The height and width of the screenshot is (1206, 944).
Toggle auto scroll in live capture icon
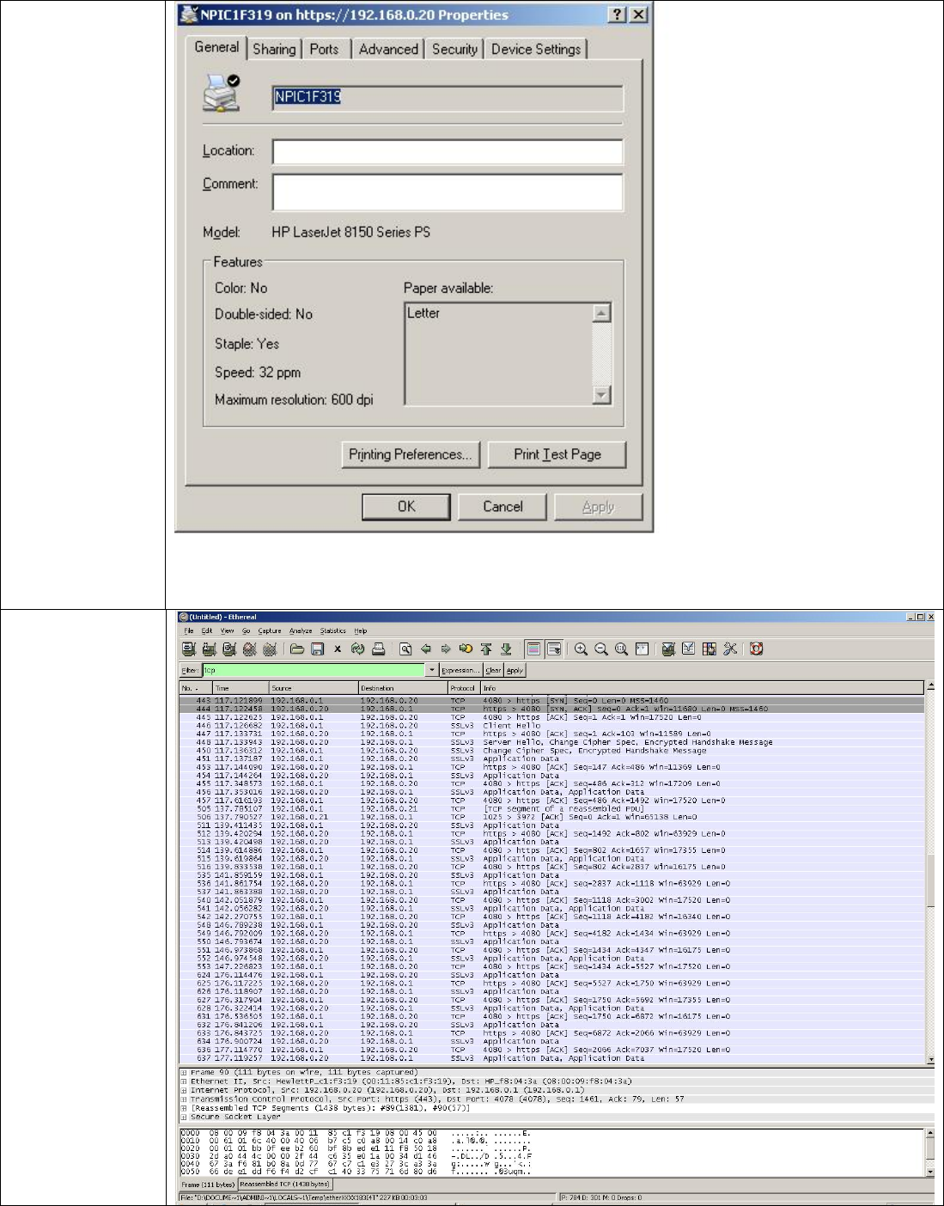[x=554, y=649]
